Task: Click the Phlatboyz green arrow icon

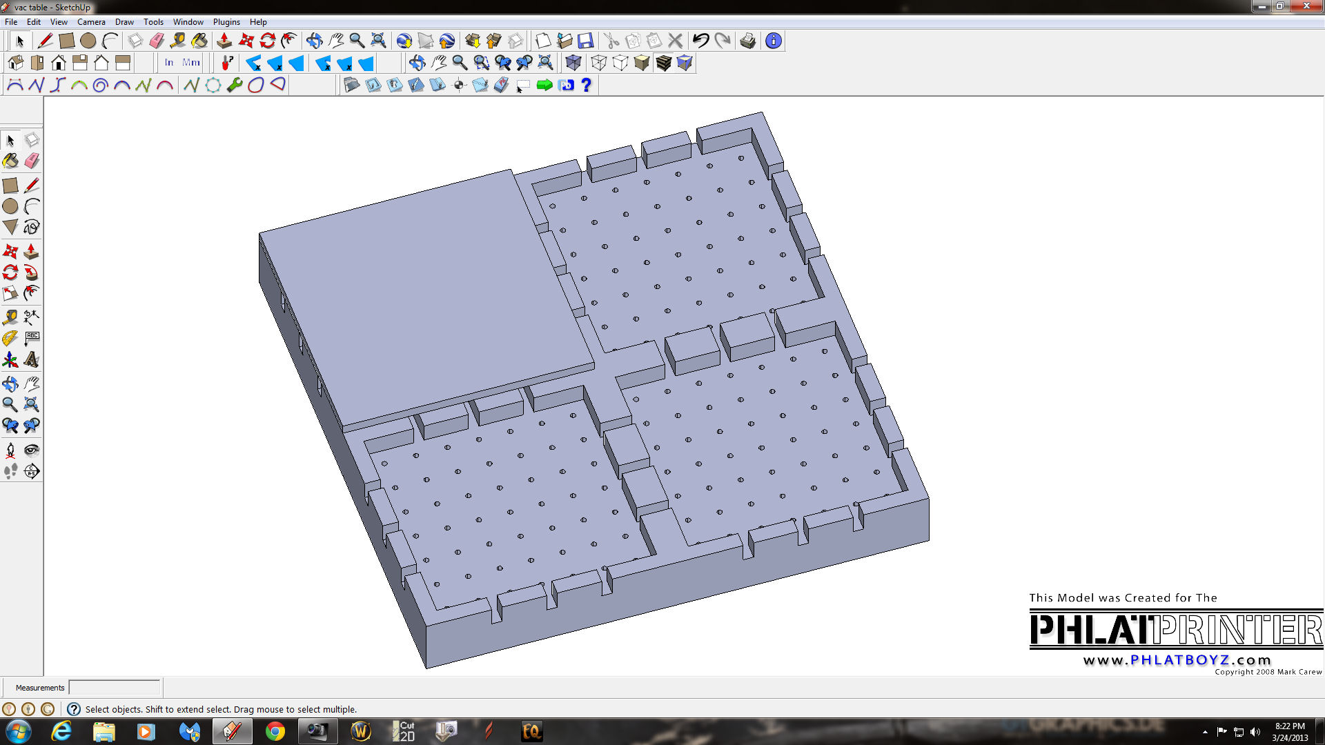Action: 544,85
